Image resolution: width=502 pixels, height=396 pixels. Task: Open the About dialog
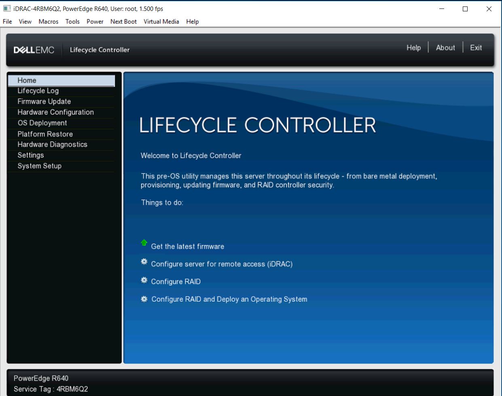coord(445,48)
